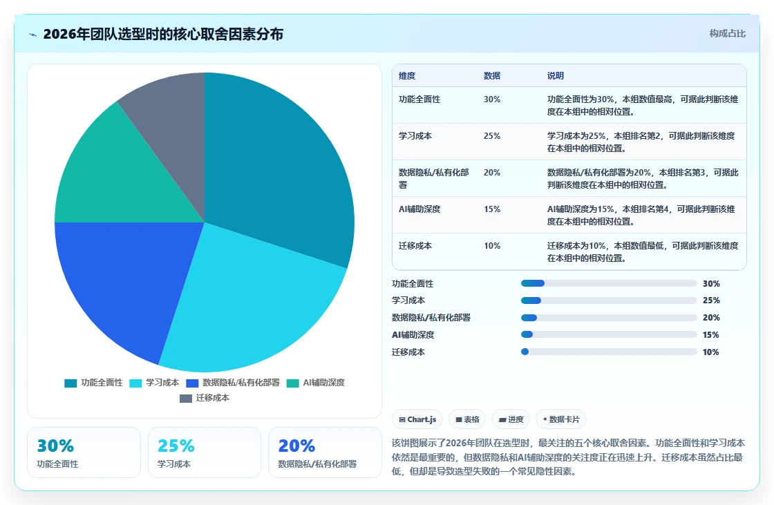The image size is (774, 505).
Task: Open the 30% 功能全面性 data card
Action: tap(84, 452)
